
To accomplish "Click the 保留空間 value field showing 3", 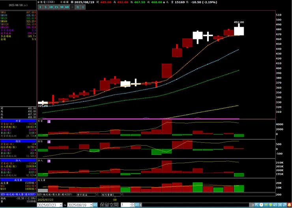I will [125, 205].
